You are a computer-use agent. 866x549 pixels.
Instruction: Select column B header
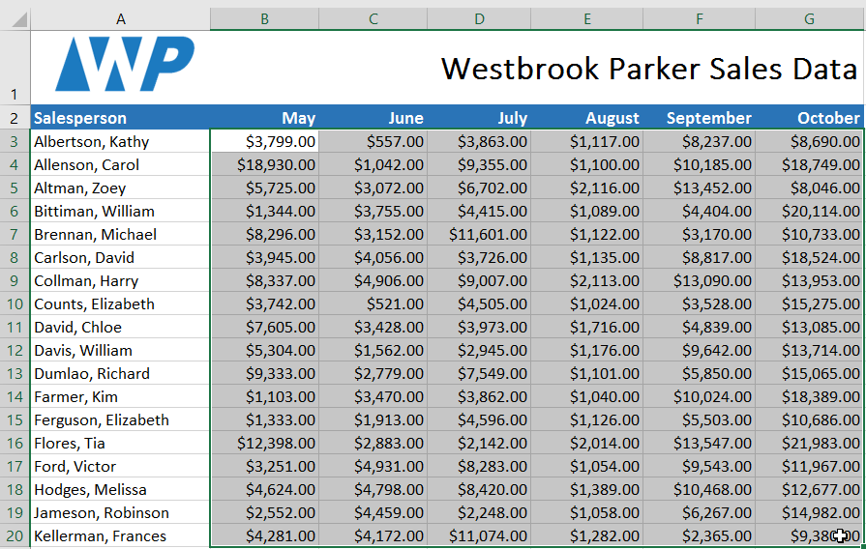(x=264, y=19)
